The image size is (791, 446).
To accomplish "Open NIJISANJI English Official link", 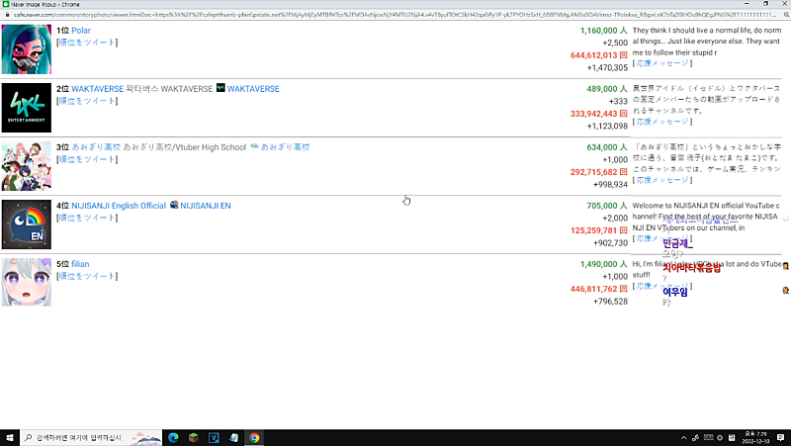I will [119, 206].
